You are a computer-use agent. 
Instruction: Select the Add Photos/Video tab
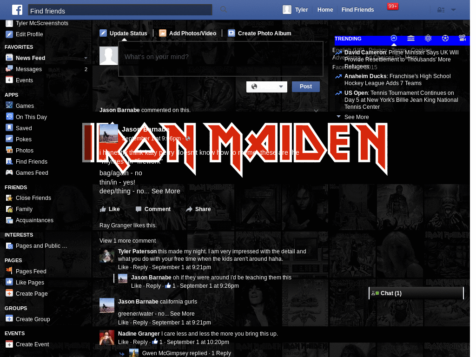coord(188,33)
